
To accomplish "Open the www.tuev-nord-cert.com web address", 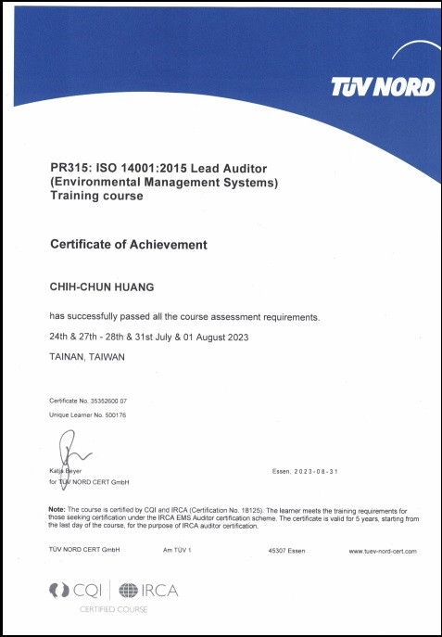I will 383,552.
